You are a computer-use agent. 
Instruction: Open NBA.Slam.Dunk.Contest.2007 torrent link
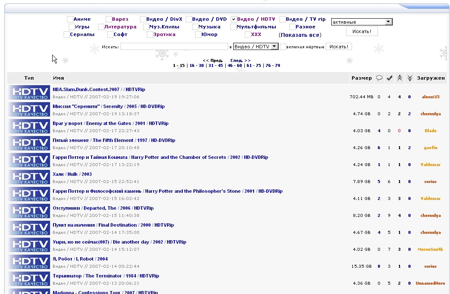pos(99,89)
